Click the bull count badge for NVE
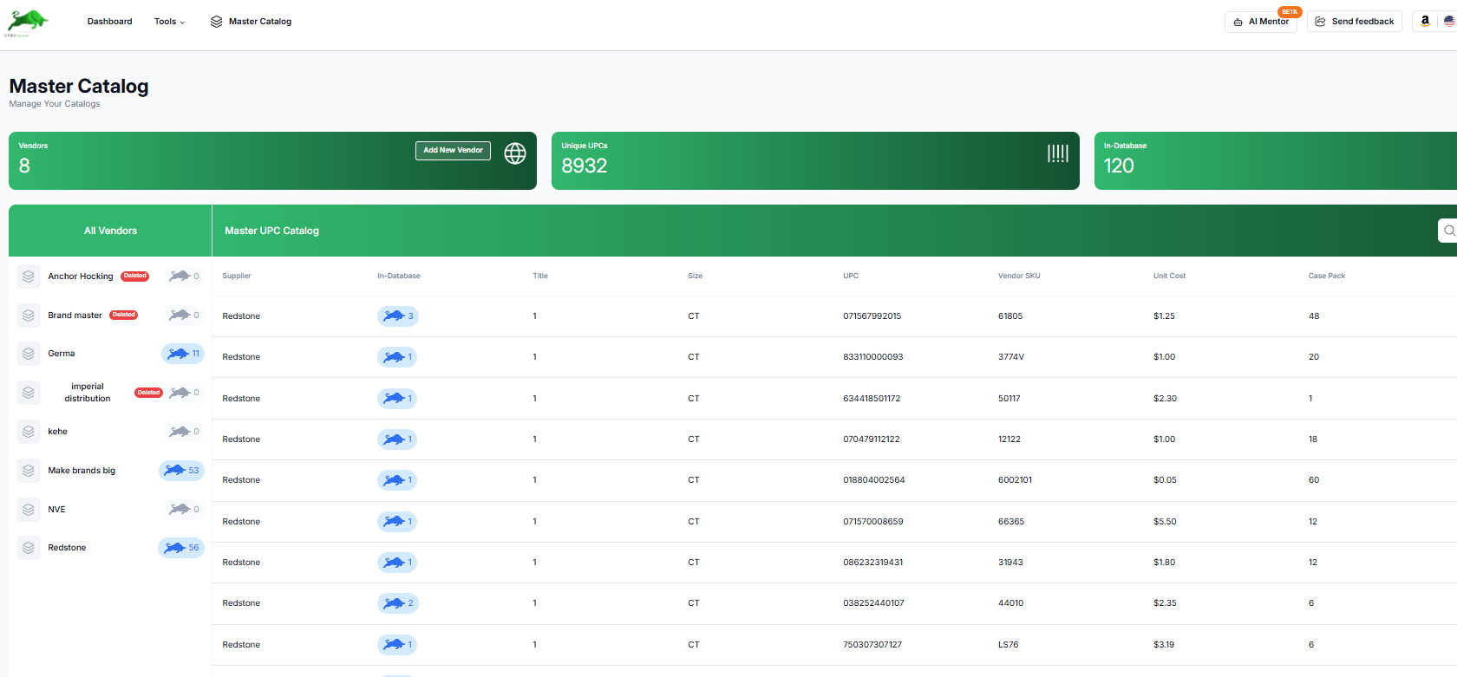 click(x=184, y=510)
